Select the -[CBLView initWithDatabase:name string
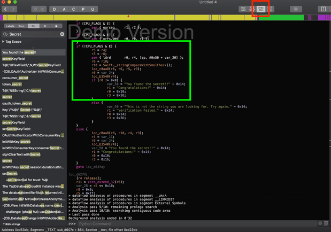 pos(33,205)
